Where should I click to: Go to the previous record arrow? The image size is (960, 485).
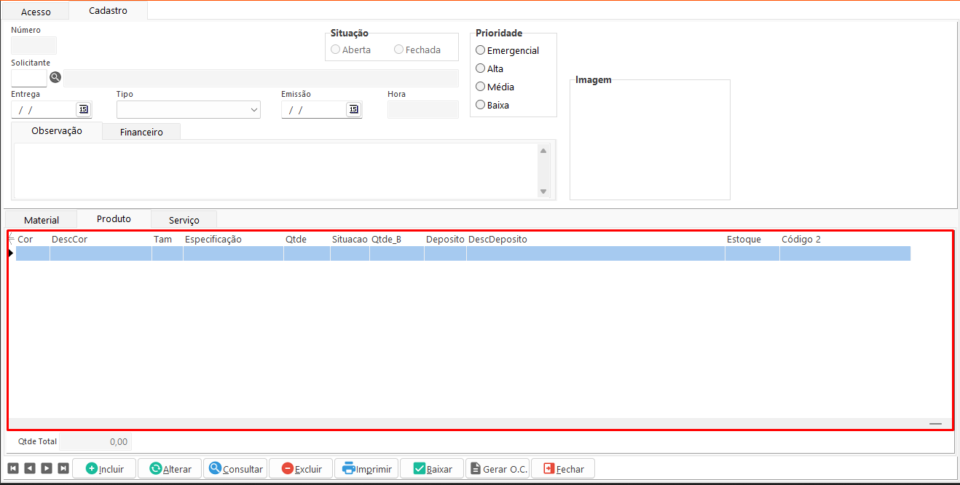pos(30,468)
